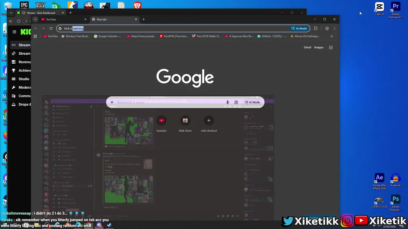This screenshot has width=408, height=229.
Task: Switch to the YouTube tab
Action: [64, 19]
